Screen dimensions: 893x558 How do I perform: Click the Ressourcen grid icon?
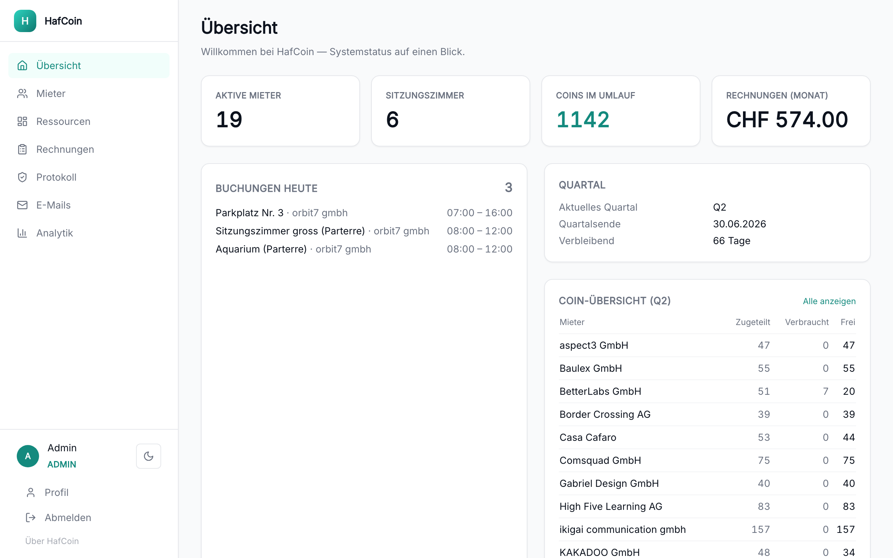coord(23,121)
